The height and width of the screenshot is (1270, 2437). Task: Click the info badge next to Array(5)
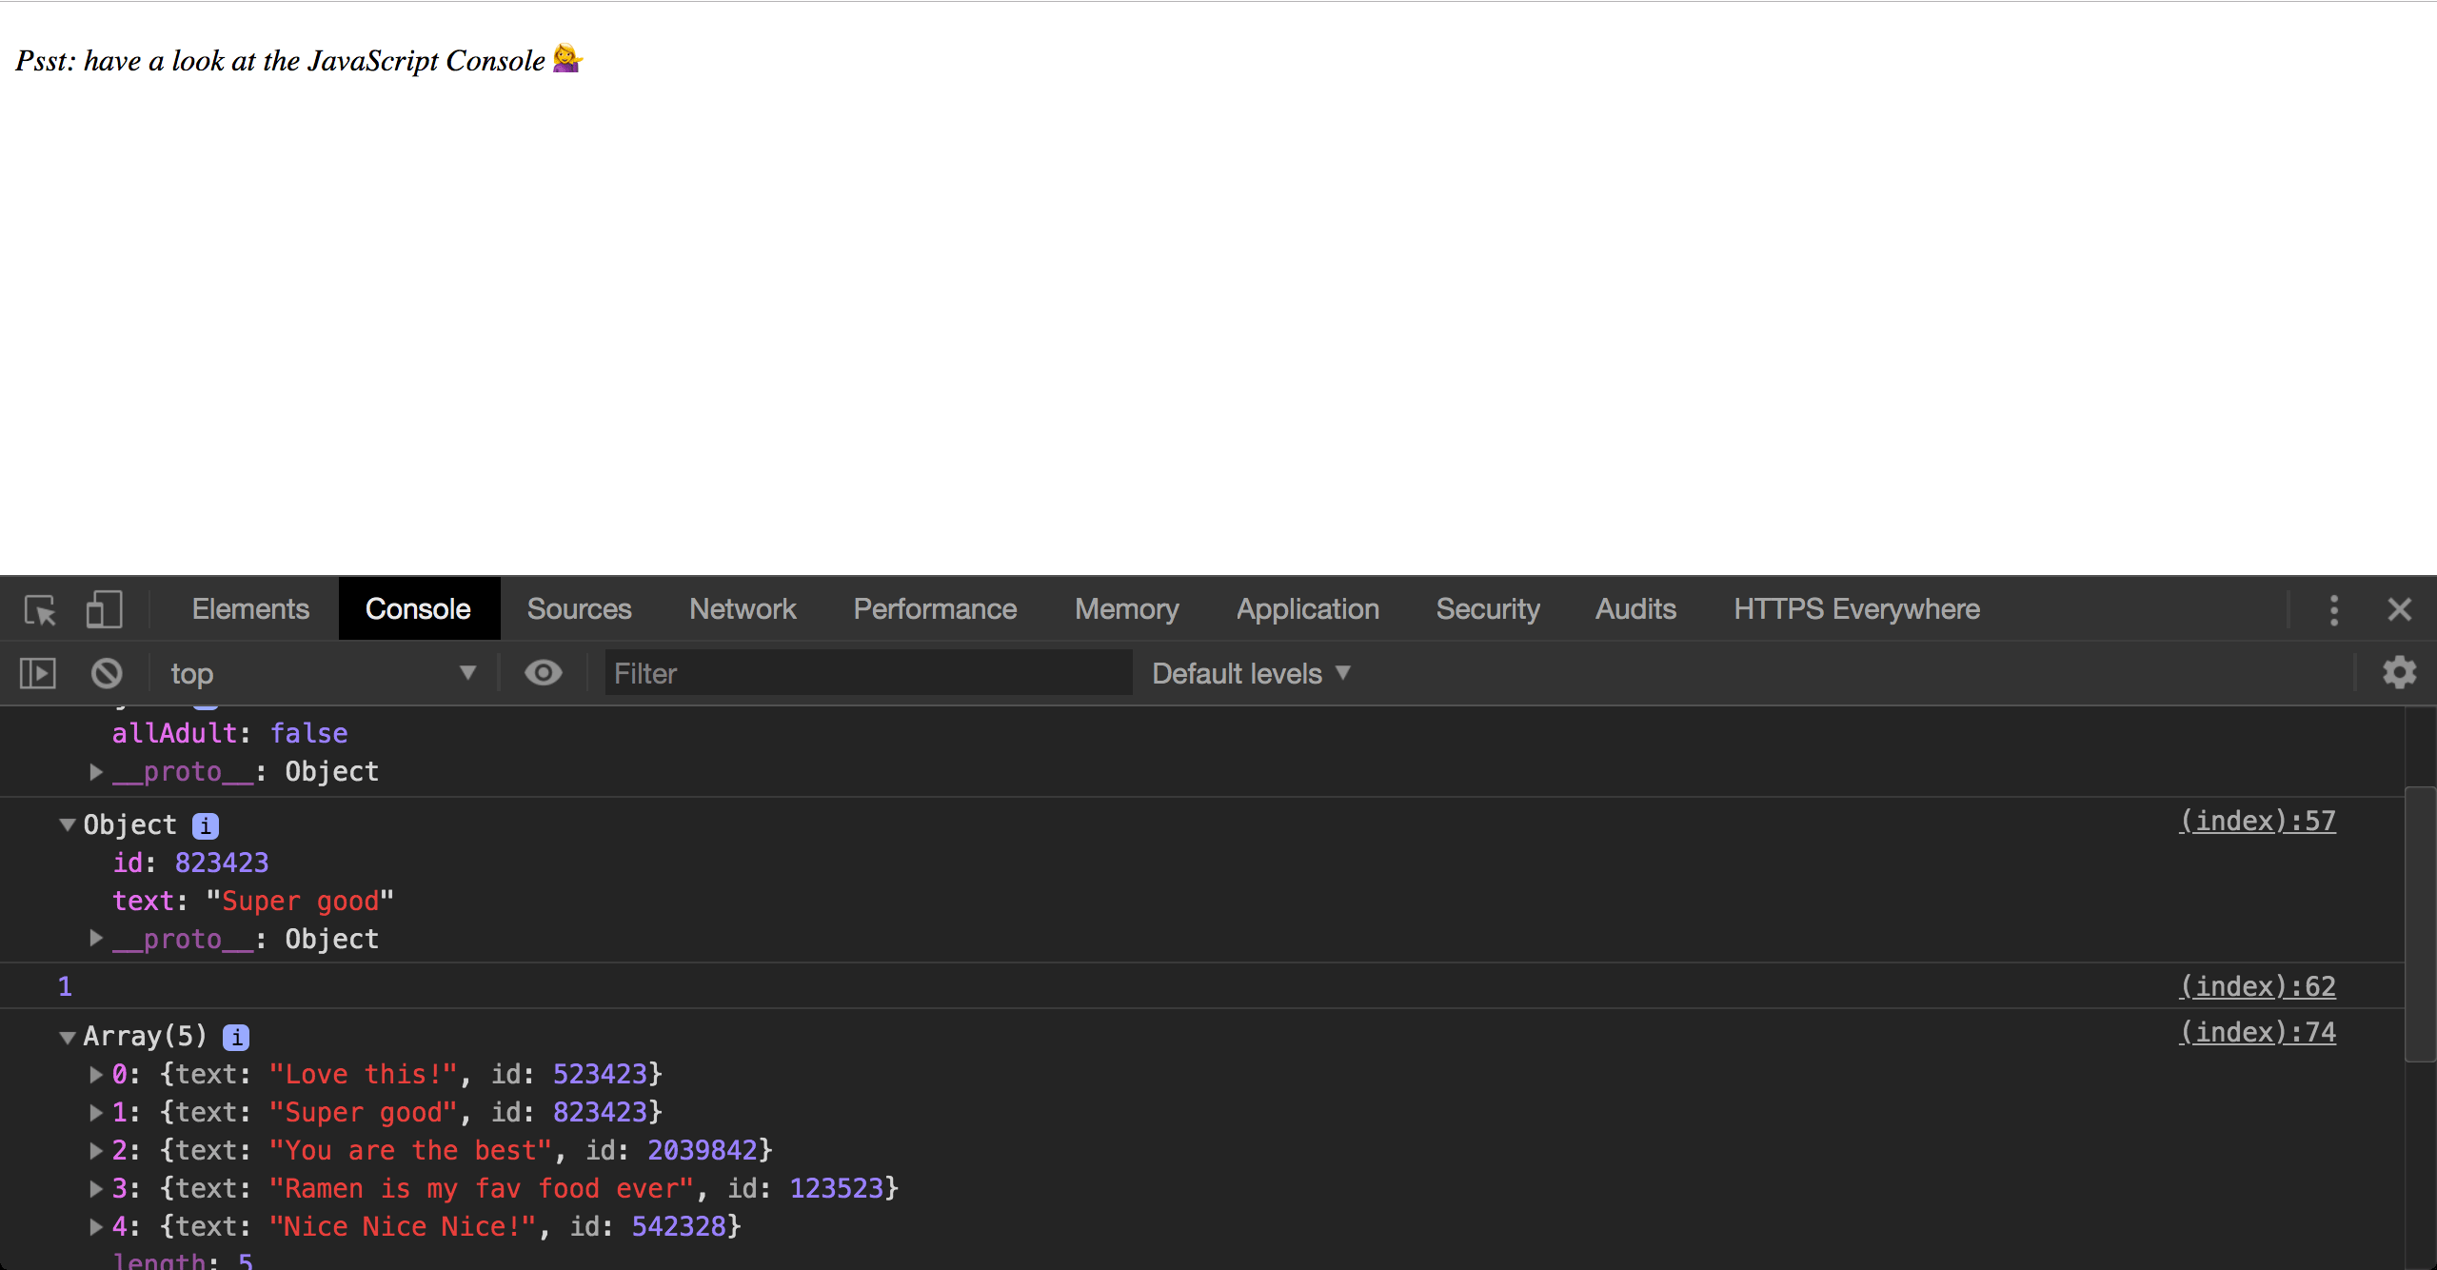tap(236, 1037)
